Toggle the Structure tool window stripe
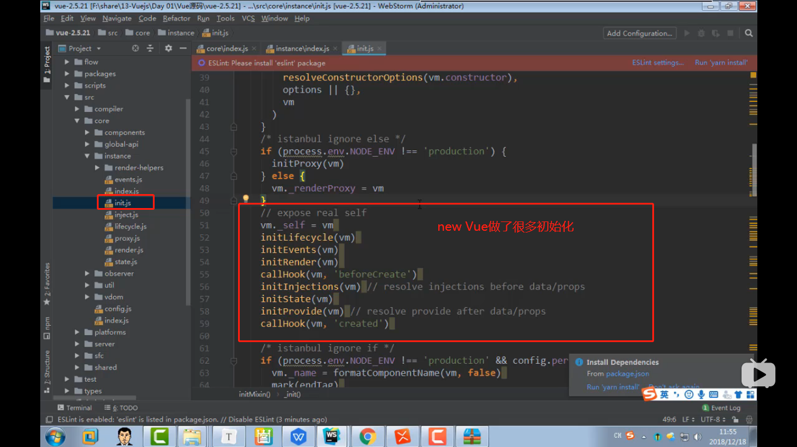The width and height of the screenshot is (797, 447). (47, 371)
